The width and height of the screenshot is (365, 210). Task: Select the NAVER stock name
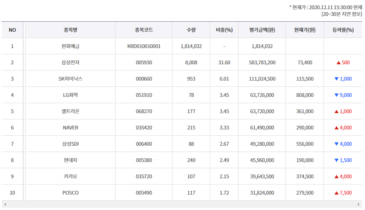70,127
